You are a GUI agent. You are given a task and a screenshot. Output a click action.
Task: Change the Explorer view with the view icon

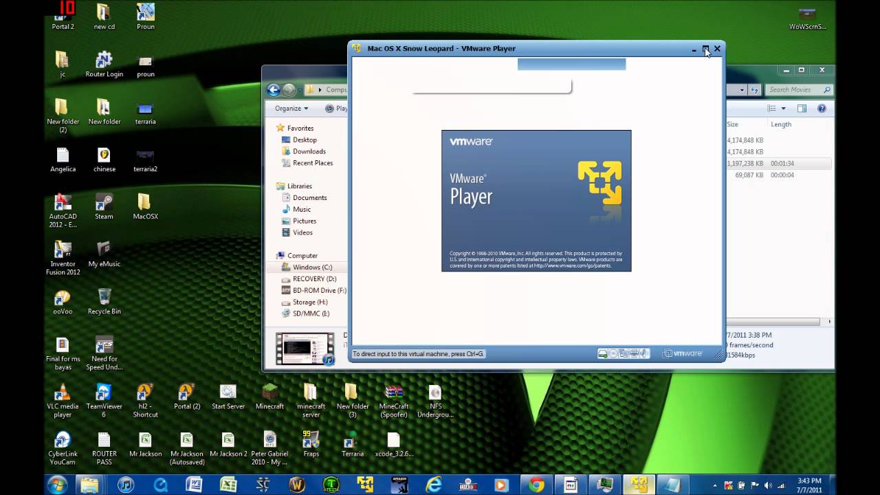[x=771, y=108]
